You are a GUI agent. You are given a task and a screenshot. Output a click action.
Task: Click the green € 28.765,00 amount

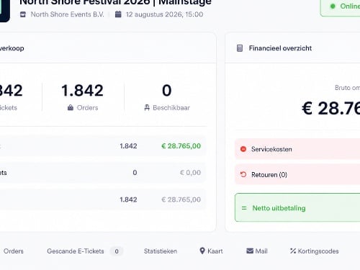181,146
